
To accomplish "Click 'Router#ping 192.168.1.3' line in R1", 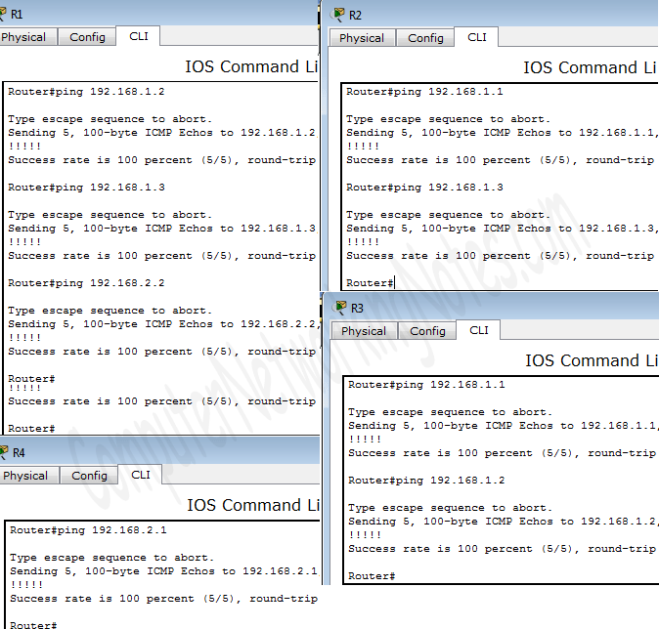I will pos(86,188).
